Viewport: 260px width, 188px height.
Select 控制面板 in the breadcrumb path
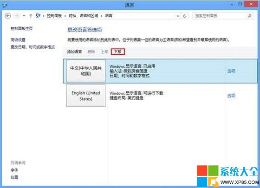54,16
